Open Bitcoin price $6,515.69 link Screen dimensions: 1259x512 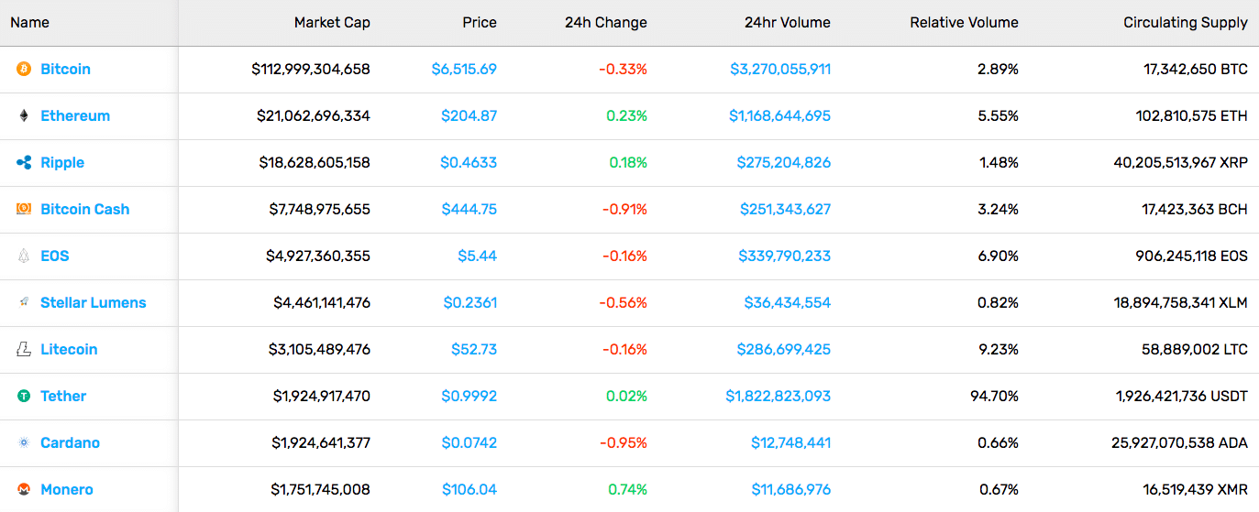[464, 69]
